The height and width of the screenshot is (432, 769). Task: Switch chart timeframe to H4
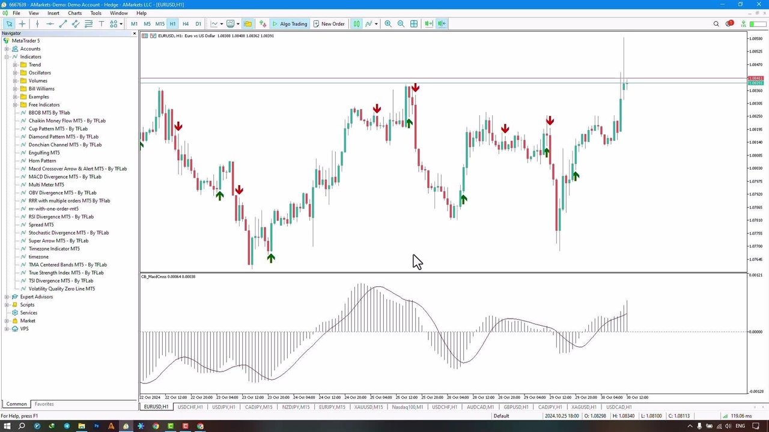185,24
